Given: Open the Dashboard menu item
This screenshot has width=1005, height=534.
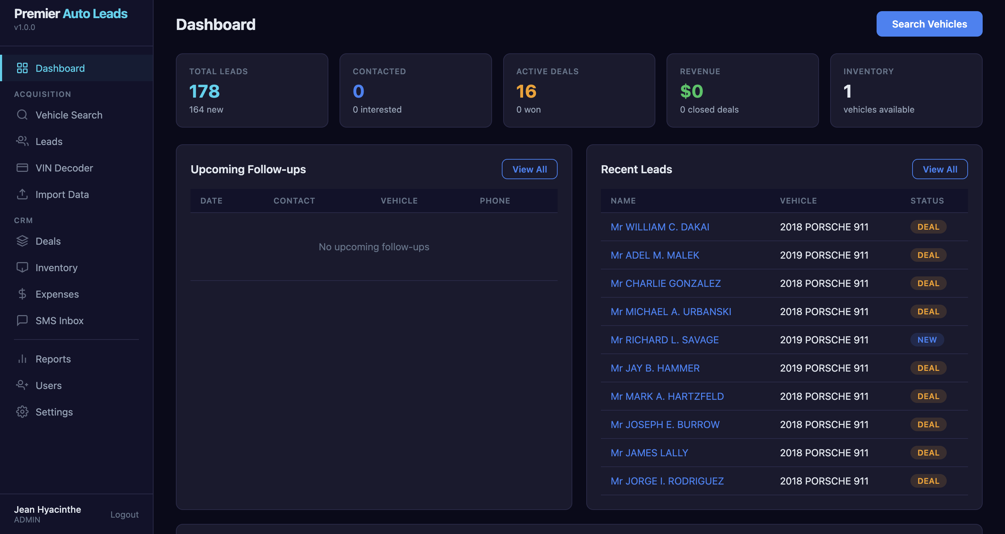Looking at the screenshot, I should point(77,68).
